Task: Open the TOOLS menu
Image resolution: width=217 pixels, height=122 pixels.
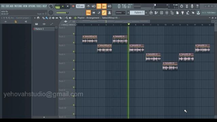Action: tap(39, 6)
